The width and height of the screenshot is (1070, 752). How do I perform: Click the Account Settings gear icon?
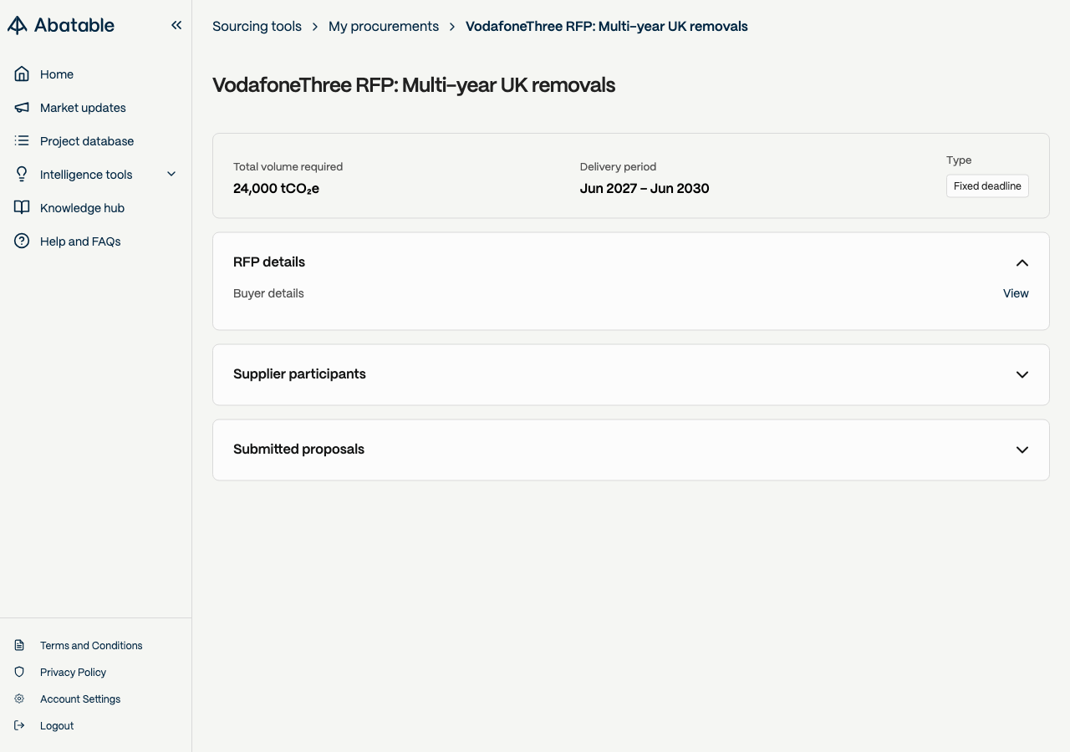[19, 699]
